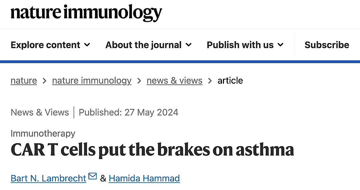Open the Explore content menu
360x190 pixels.
(50, 45)
